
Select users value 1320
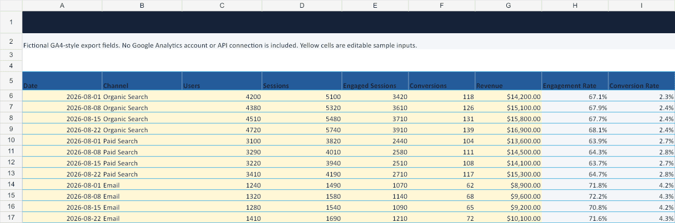[222, 196]
